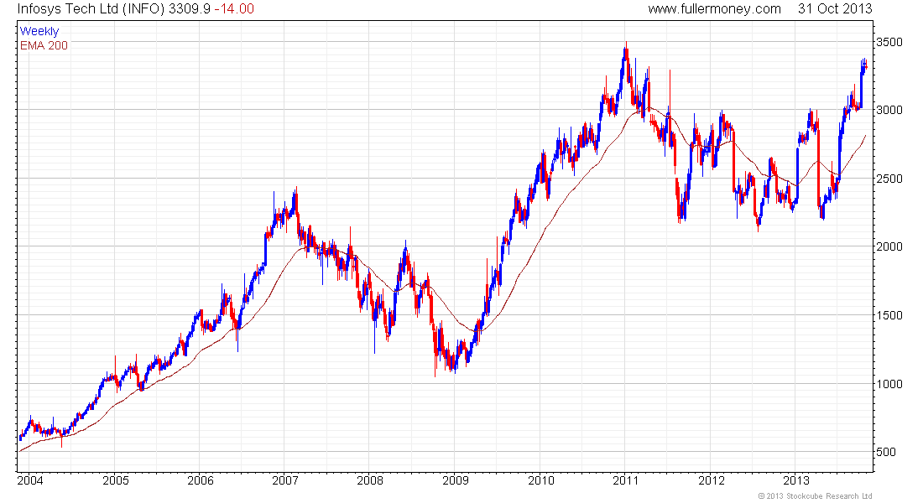Click the 2007 year axis label

pyautogui.click(x=285, y=480)
